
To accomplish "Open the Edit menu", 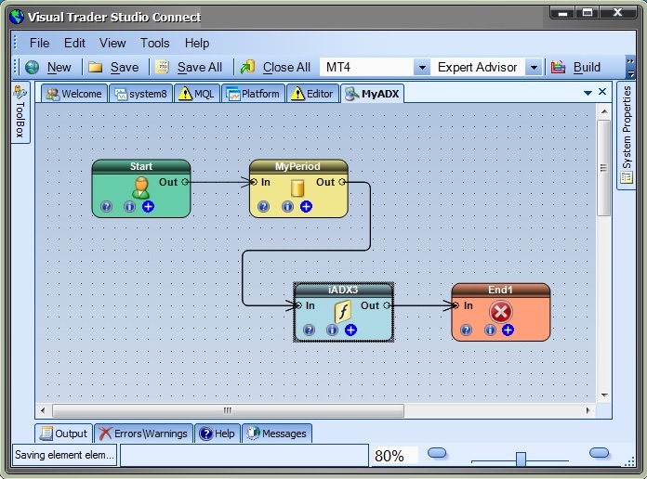I will coord(74,43).
